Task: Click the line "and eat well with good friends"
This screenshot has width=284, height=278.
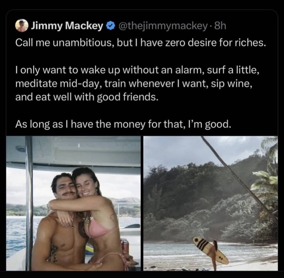Action: (86, 96)
